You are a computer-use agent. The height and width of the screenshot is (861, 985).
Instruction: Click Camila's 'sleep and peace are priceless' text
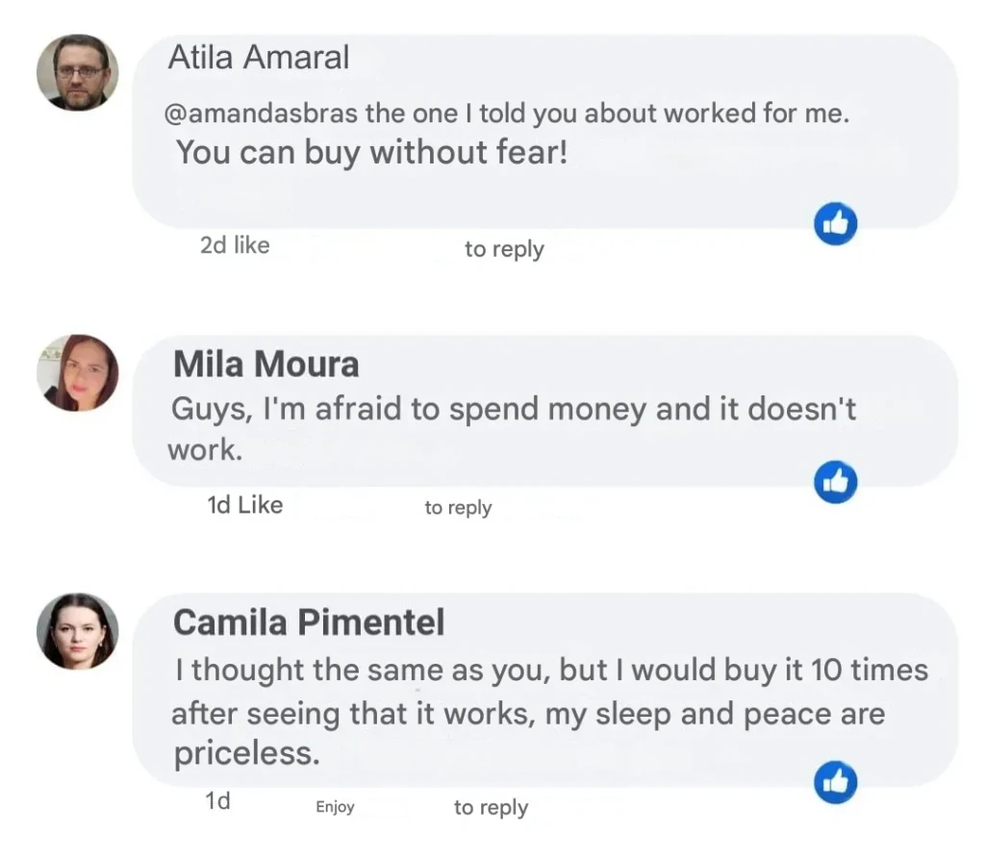(527, 715)
